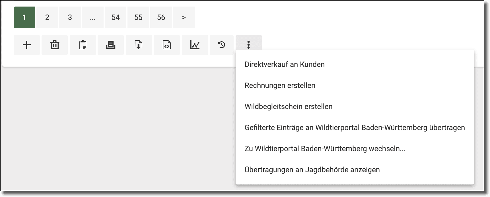Screen dimensions: 490x197
Task: Collapse the three-dot more options menu
Action: coord(248,45)
